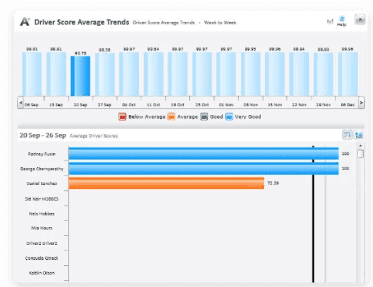This screenshot has height=287, width=373.
Task: Toggle the Below Average legend category
Action: [x=123, y=116]
